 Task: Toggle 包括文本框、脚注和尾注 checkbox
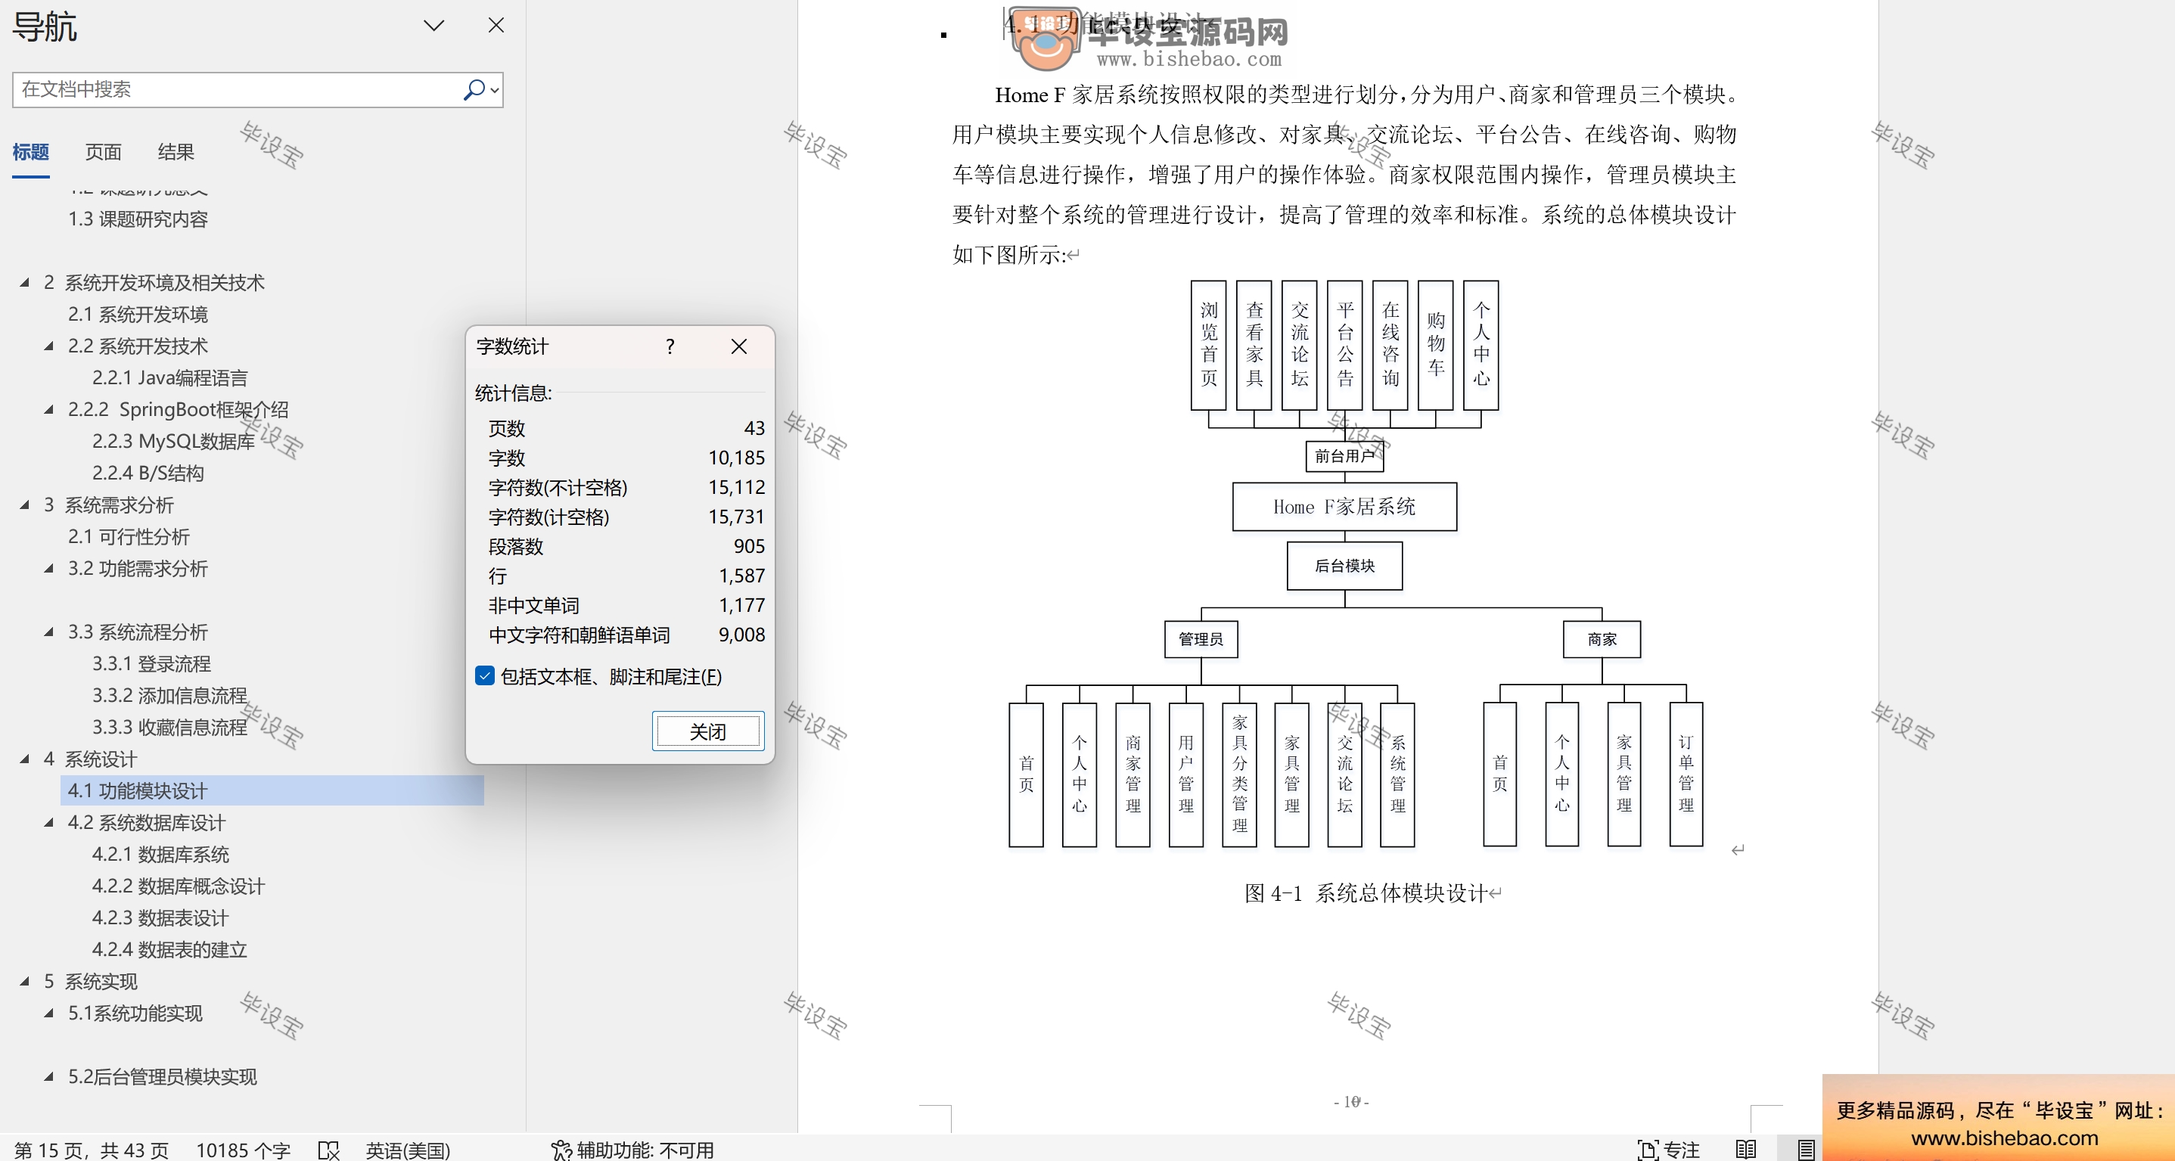[x=485, y=675]
